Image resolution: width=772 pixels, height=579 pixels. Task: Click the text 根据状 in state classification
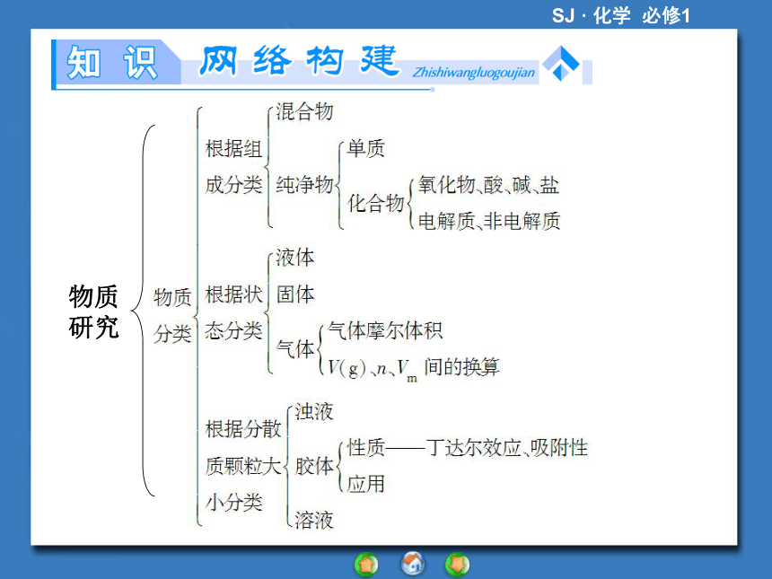pyautogui.click(x=234, y=294)
